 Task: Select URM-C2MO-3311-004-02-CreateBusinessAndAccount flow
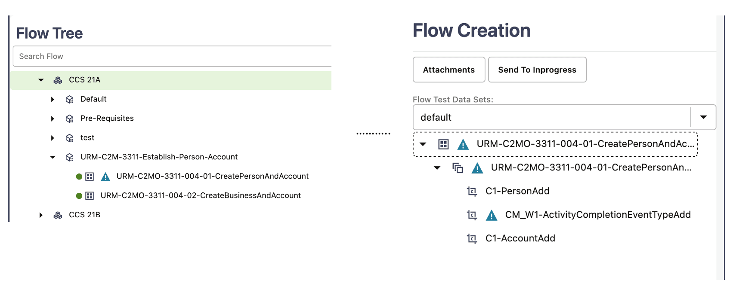tap(201, 196)
